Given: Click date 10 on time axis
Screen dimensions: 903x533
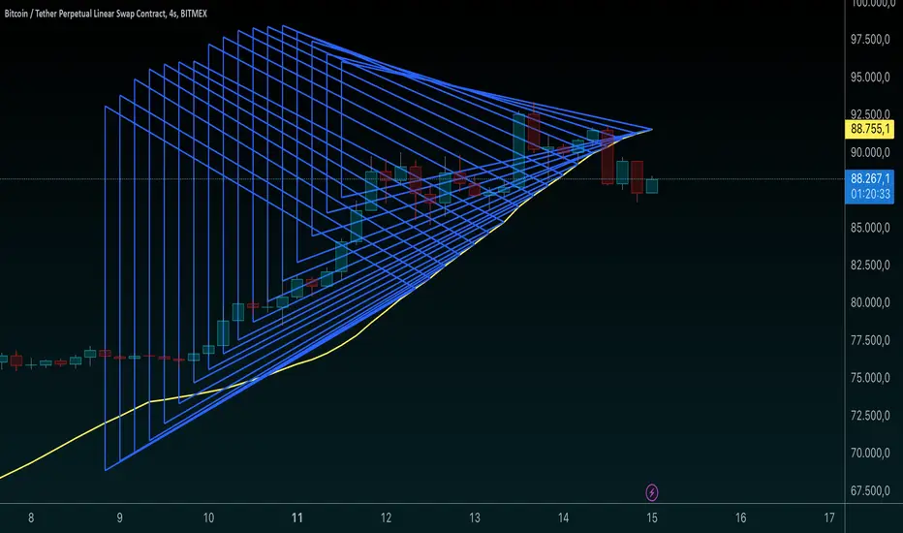Looking at the screenshot, I should click(208, 518).
